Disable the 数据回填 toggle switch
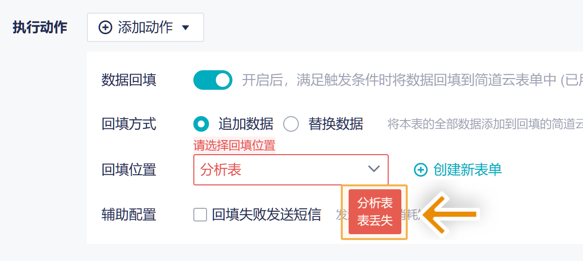The height and width of the screenshot is (261, 583). click(x=213, y=80)
